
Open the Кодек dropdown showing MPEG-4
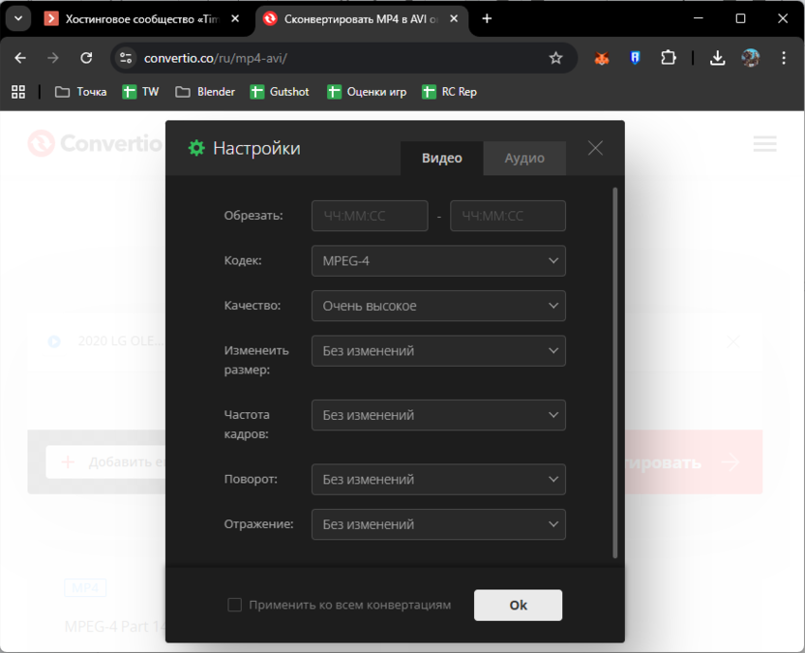437,260
